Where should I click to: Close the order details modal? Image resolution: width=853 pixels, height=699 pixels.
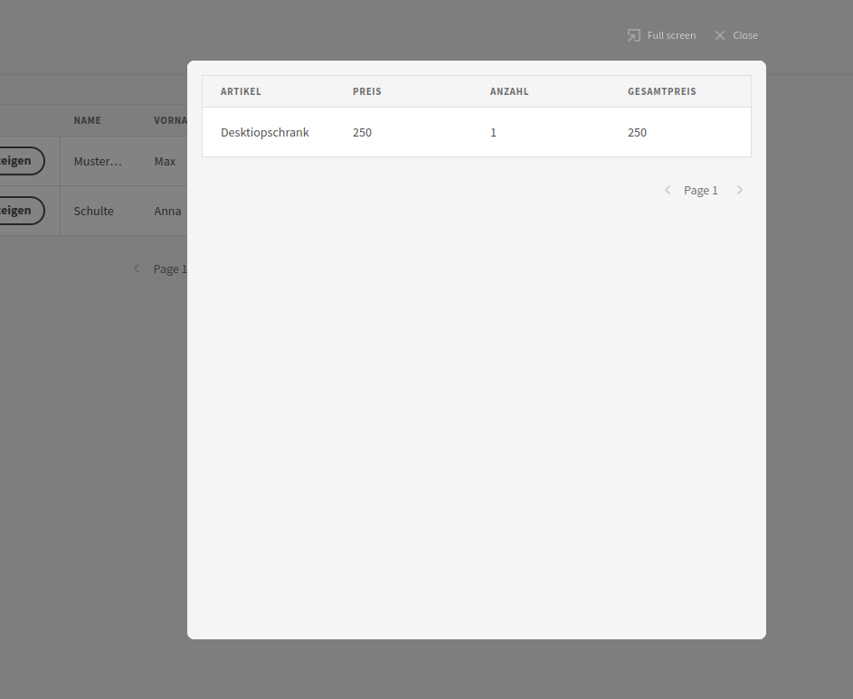[735, 35]
